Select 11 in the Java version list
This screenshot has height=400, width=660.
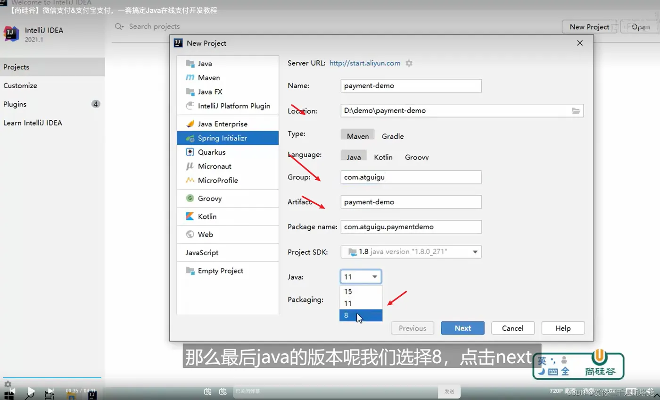coord(361,303)
